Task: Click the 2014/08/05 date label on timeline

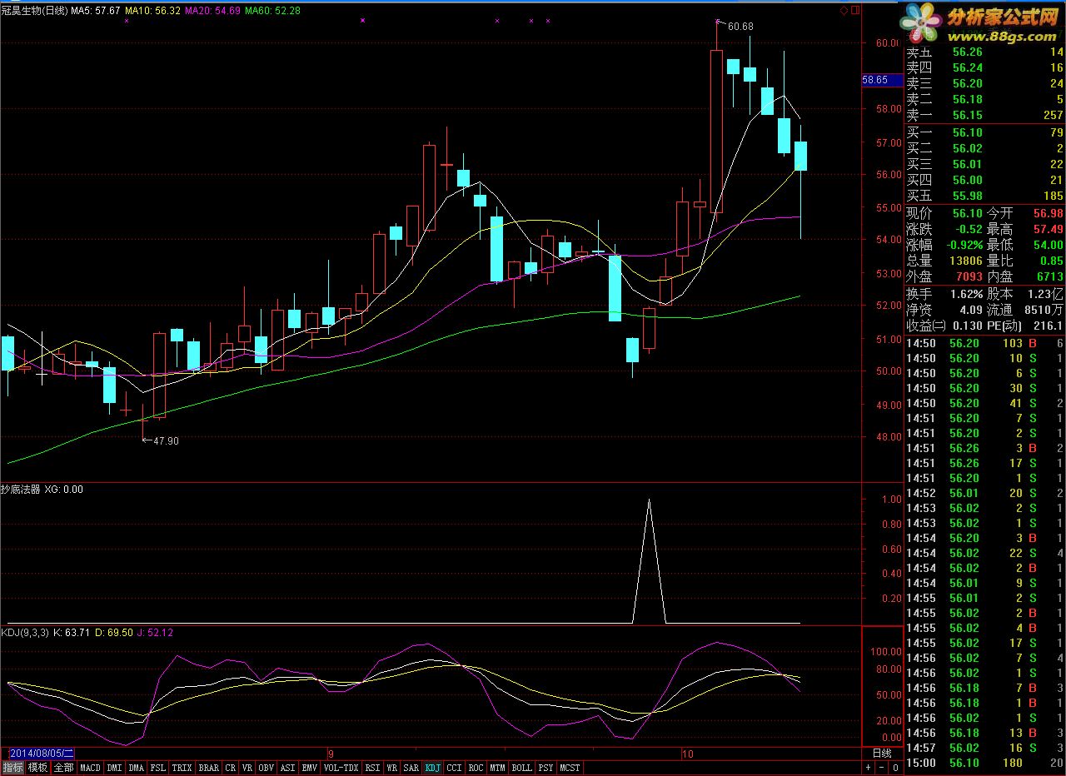Action: 42,753
